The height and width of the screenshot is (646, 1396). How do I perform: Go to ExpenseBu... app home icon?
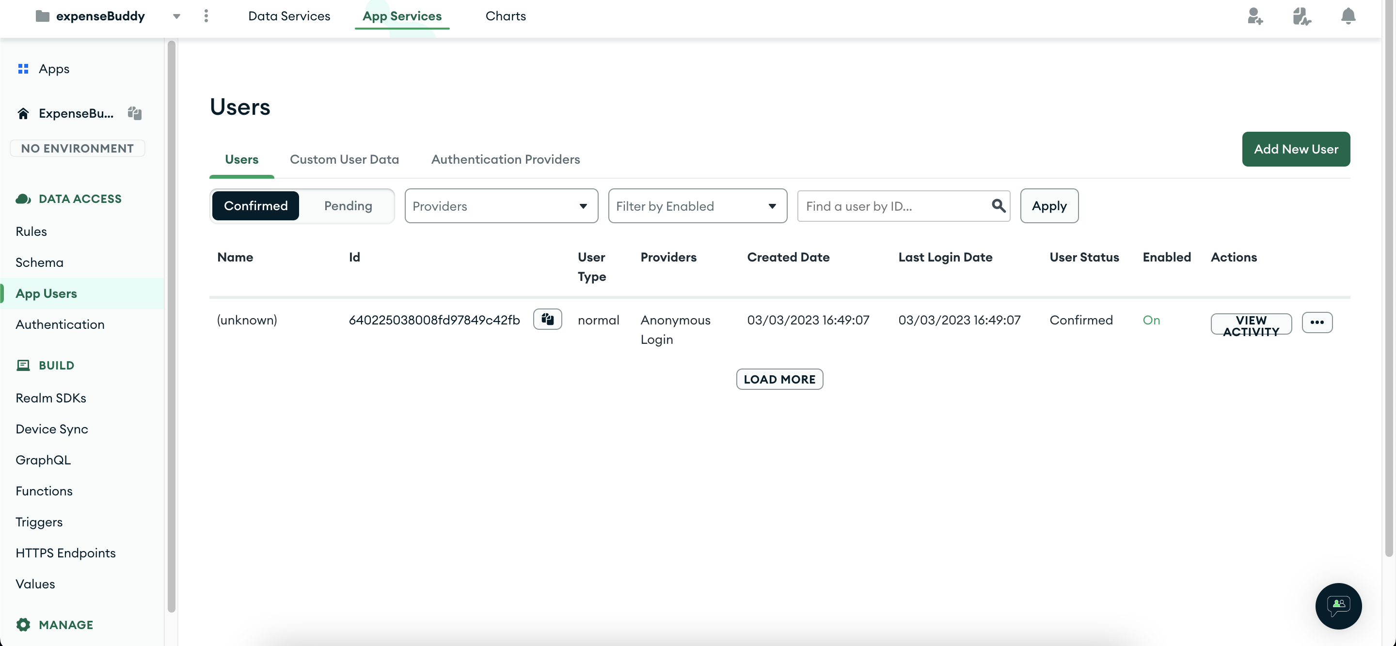[23, 113]
